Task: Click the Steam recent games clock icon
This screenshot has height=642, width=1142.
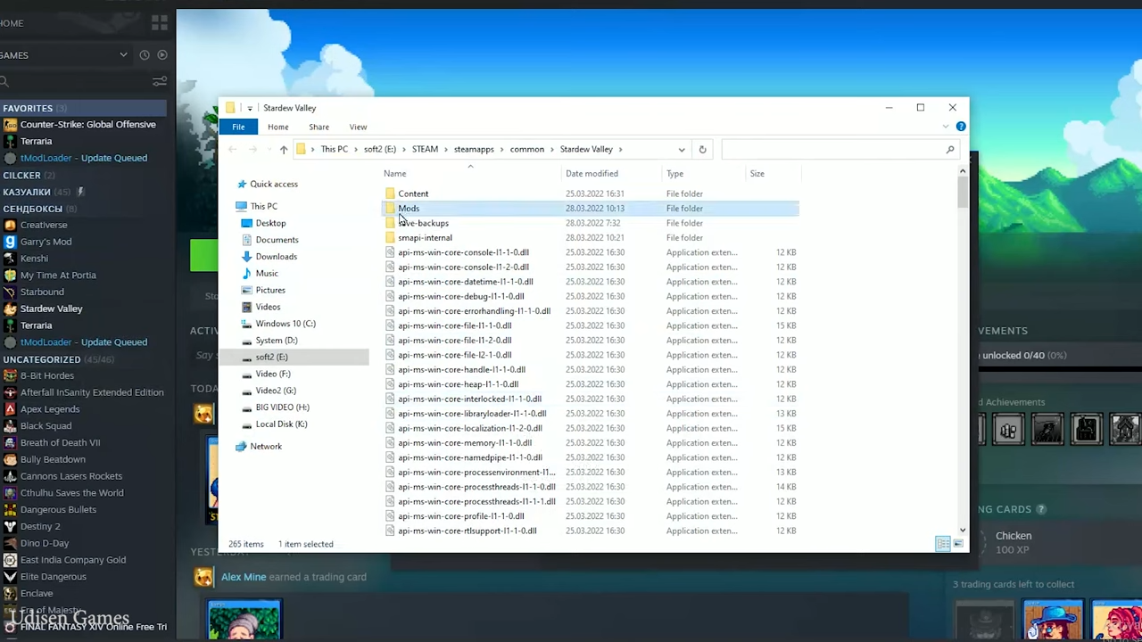Action: tap(145, 55)
